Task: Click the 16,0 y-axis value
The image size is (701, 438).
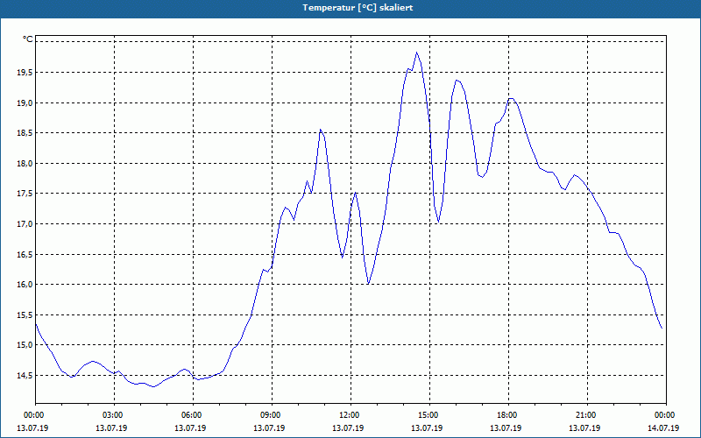Action: [x=25, y=284]
